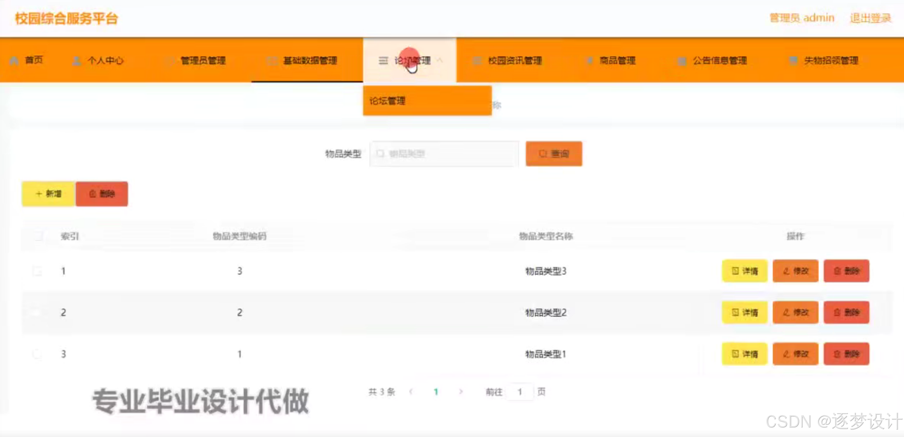
Task: Click 退出登录 to log out
Action: pos(870,18)
